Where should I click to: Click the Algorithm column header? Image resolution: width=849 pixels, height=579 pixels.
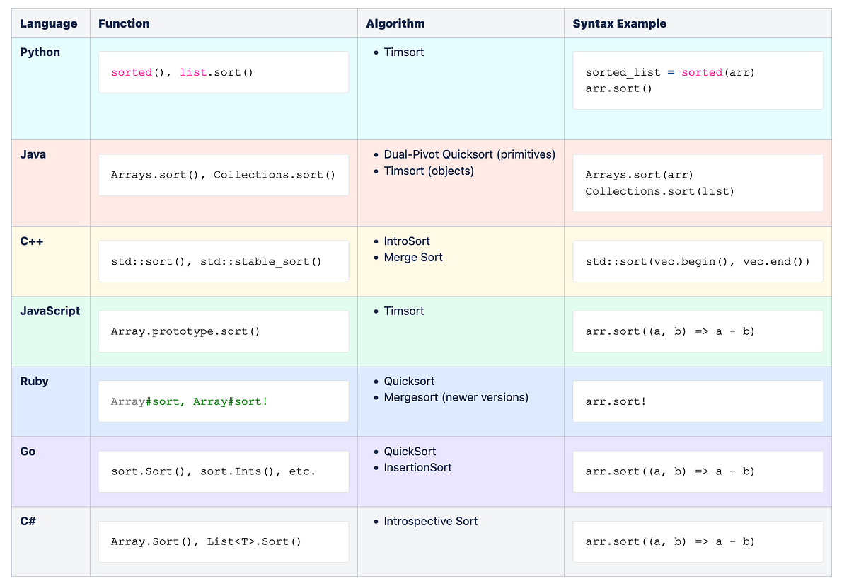pyautogui.click(x=395, y=23)
